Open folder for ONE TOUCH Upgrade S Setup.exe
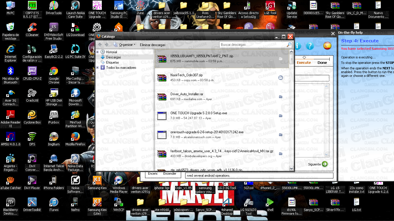The image size is (394, 221). point(281,116)
